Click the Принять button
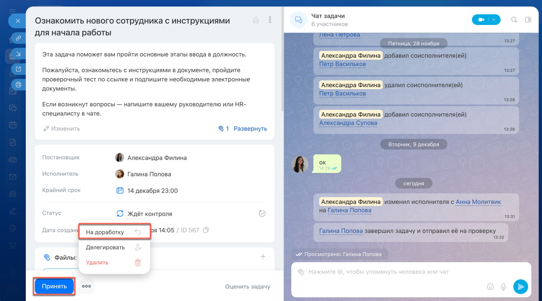The image size is (542, 301). tap(54, 286)
